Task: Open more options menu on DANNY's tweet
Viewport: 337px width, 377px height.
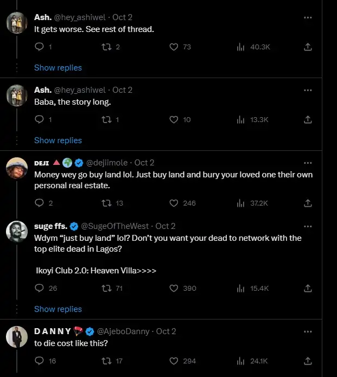Action: (308, 331)
